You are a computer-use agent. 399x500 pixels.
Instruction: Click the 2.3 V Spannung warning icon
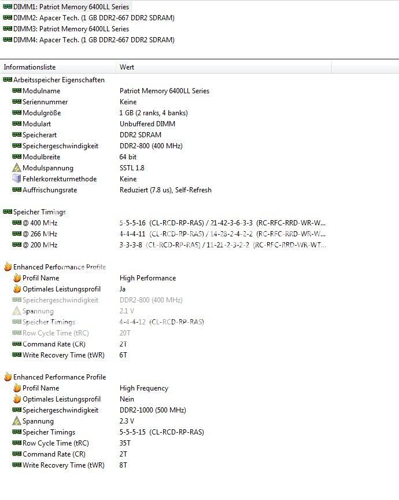(17, 421)
